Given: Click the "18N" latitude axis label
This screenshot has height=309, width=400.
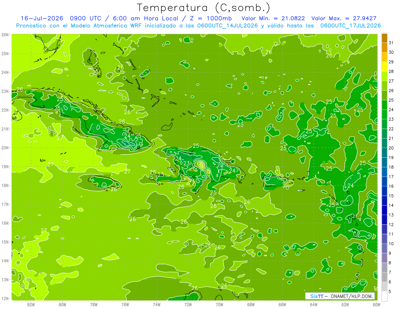Looking at the screenshot, I should pyautogui.click(x=5, y=185).
